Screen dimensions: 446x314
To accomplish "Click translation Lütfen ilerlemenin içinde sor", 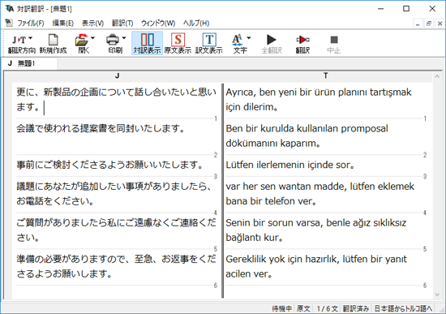I will point(290,165).
